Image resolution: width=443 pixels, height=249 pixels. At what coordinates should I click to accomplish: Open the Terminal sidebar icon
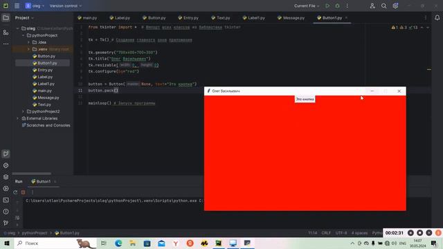[6, 200]
